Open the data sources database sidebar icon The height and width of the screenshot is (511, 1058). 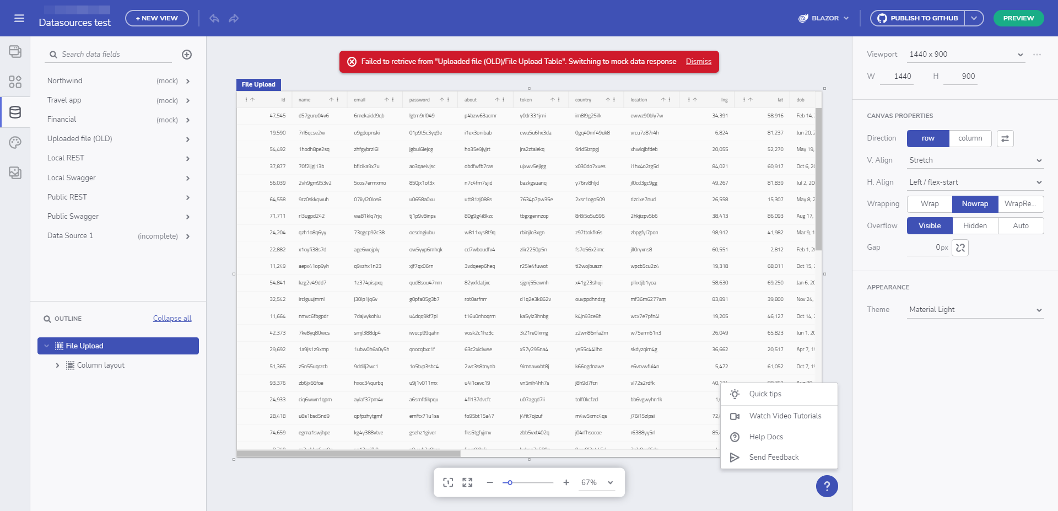point(15,112)
